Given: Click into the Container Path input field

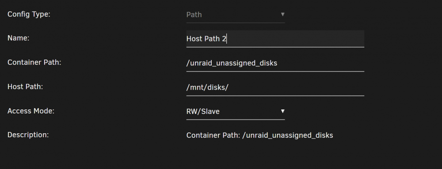Looking at the screenshot, I should click(x=275, y=63).
